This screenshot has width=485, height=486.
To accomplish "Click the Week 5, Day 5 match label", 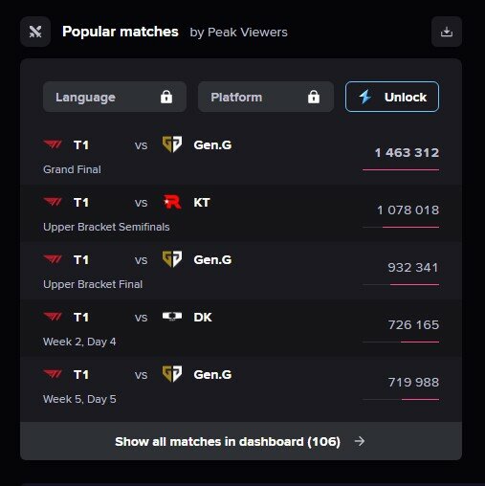I will [x=79, y=399].
